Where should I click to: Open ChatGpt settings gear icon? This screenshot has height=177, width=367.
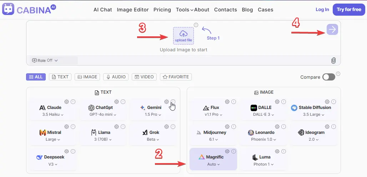pyautogui.click(x=116, y=101)
